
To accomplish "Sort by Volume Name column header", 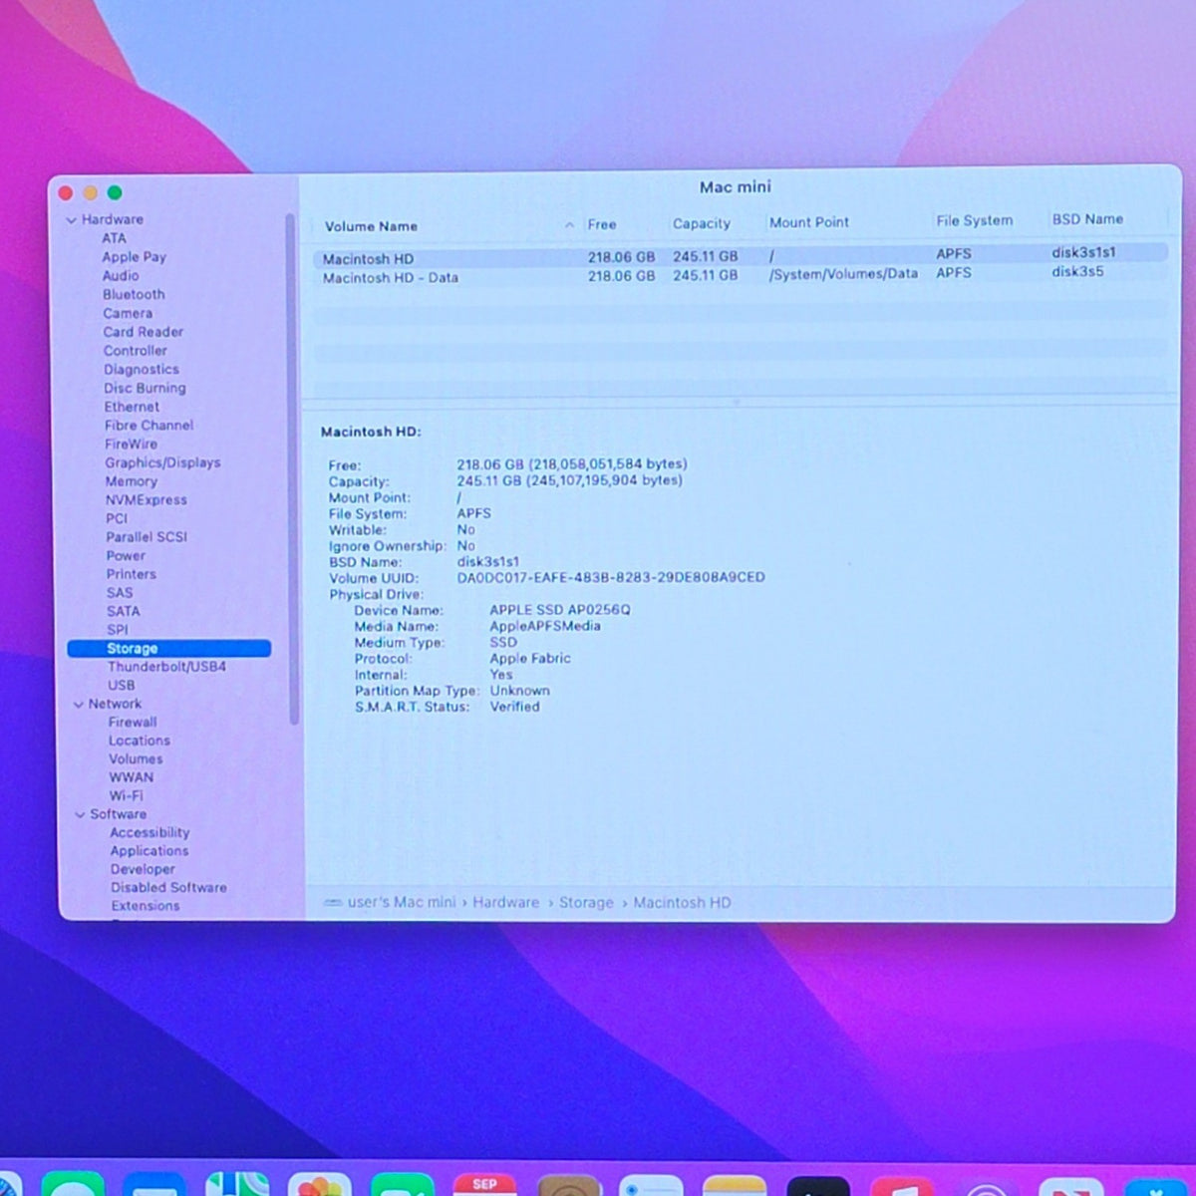I will pos(371,227).
